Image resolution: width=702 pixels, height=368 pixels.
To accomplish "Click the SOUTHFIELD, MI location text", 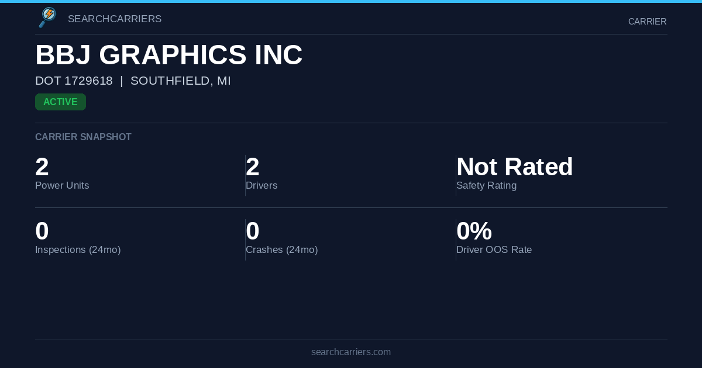I will [181, 81].
